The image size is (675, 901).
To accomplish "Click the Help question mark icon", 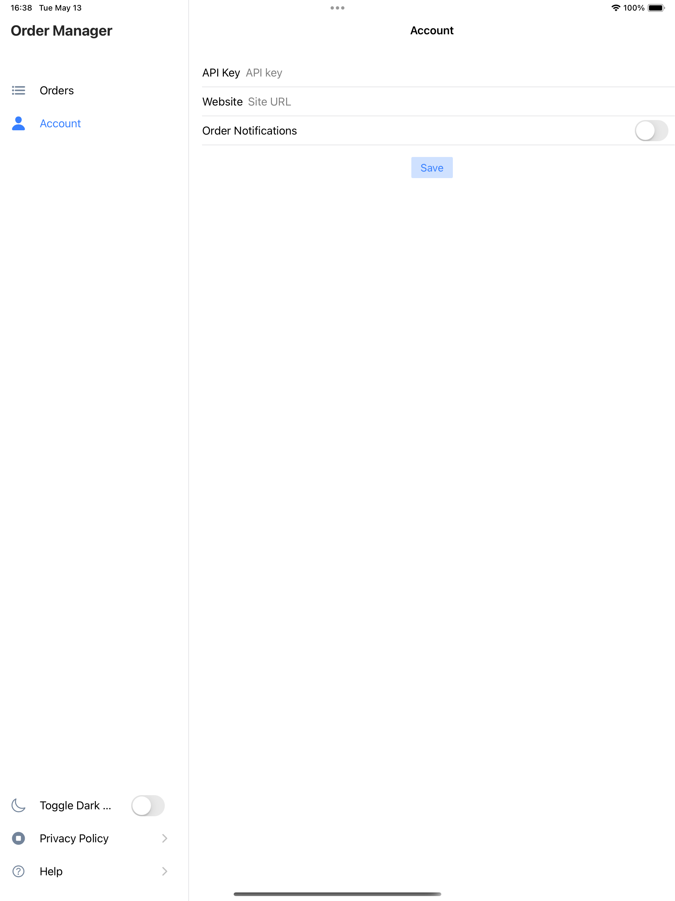I will point(18,871).
